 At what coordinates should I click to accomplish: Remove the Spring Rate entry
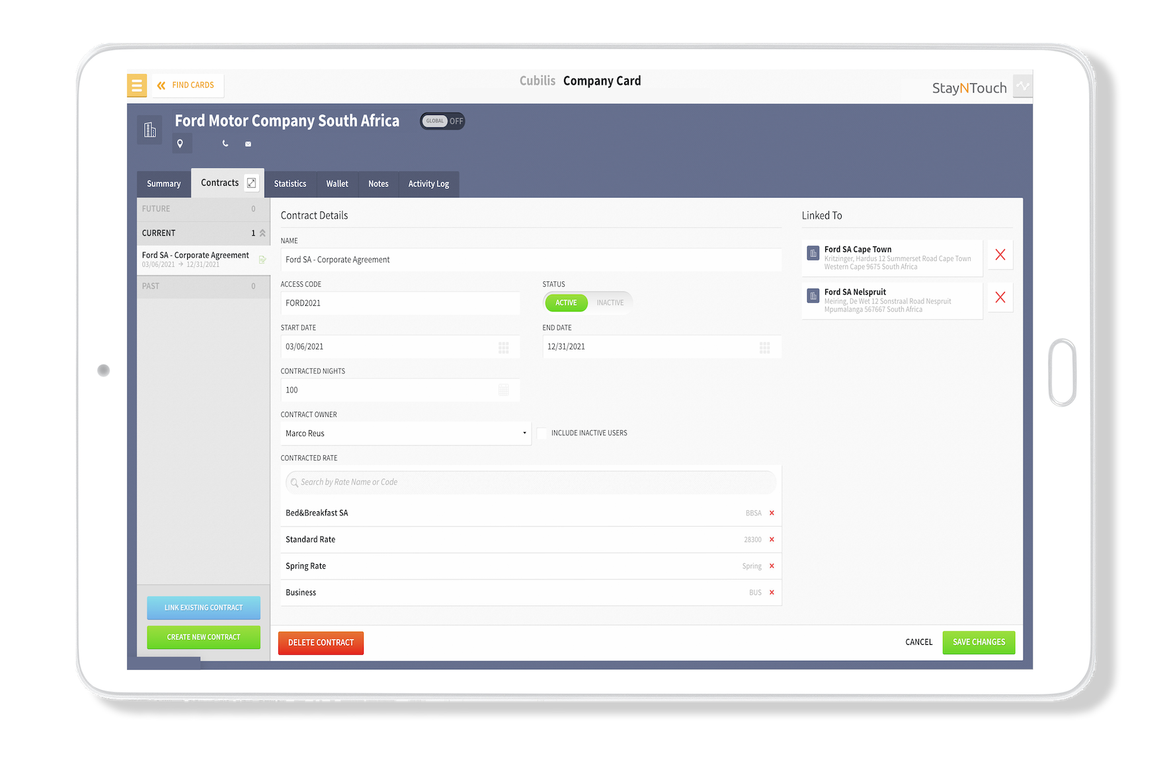[x=772, y=566]
